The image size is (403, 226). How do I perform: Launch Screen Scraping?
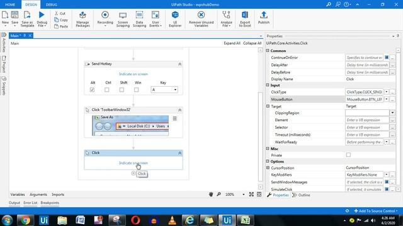coord(123,19)
